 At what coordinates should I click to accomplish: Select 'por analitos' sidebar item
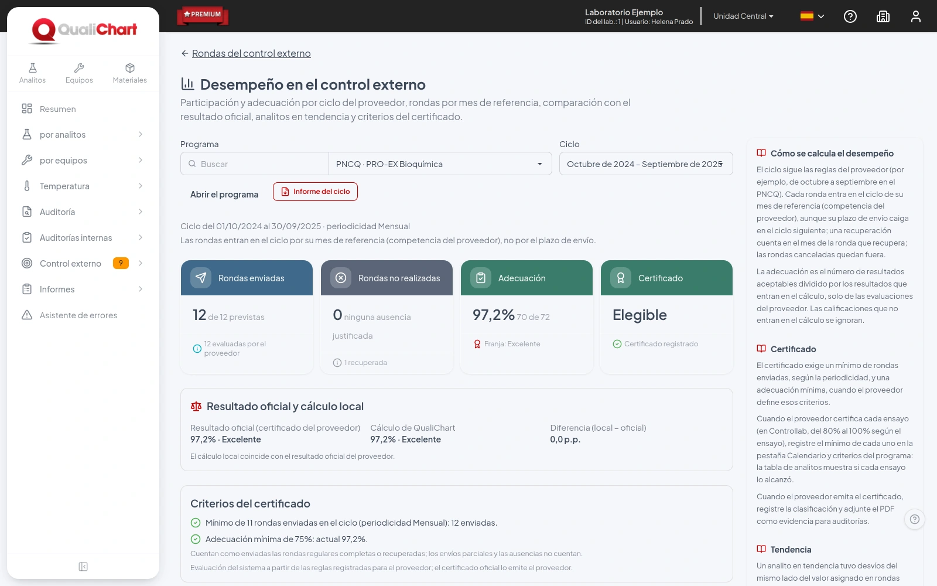[83, 135]
